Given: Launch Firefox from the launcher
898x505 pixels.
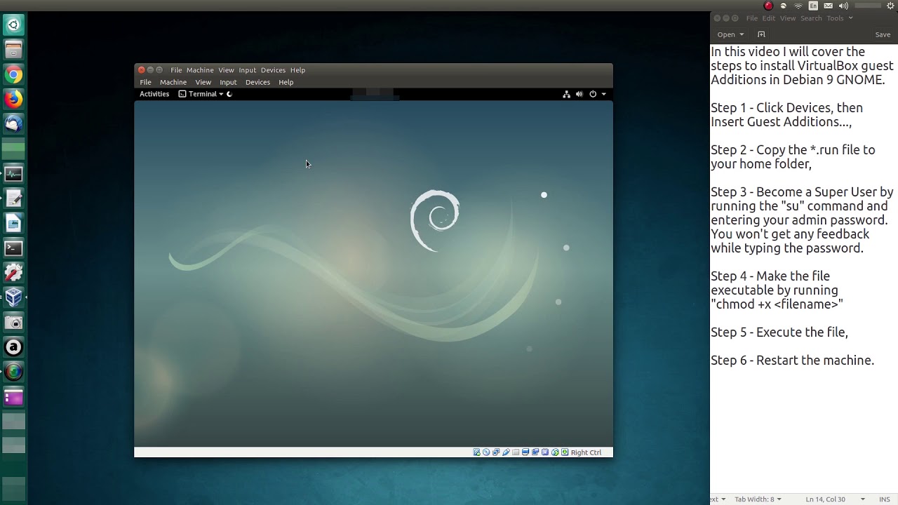Looking at the screenshot, I should 13,99.
